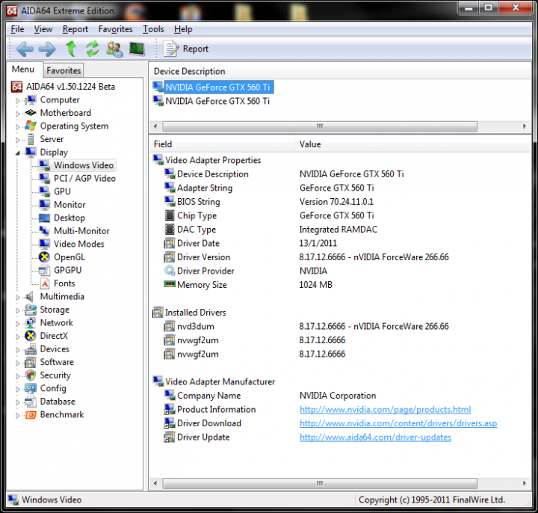
Task: Expand the Network tree node
Action: pyautogui.click(x=17, y=324)
